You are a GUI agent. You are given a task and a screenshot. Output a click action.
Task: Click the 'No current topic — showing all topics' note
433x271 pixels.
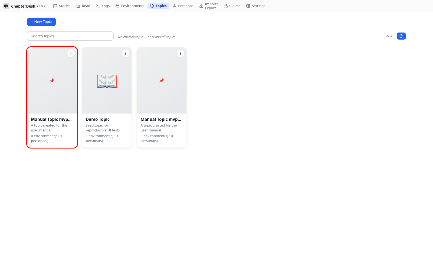click(x=147, y=37)
